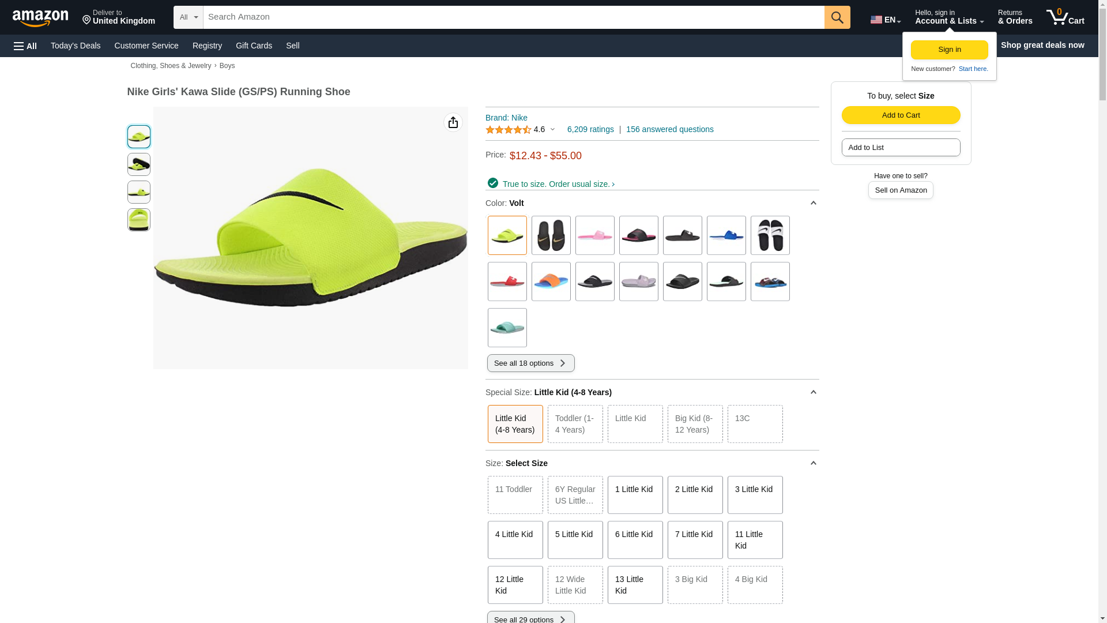The height and width of the screenshot is (623, 1107).
Task: Collapse the Color section chevron
Action: [x=813, y=203]
